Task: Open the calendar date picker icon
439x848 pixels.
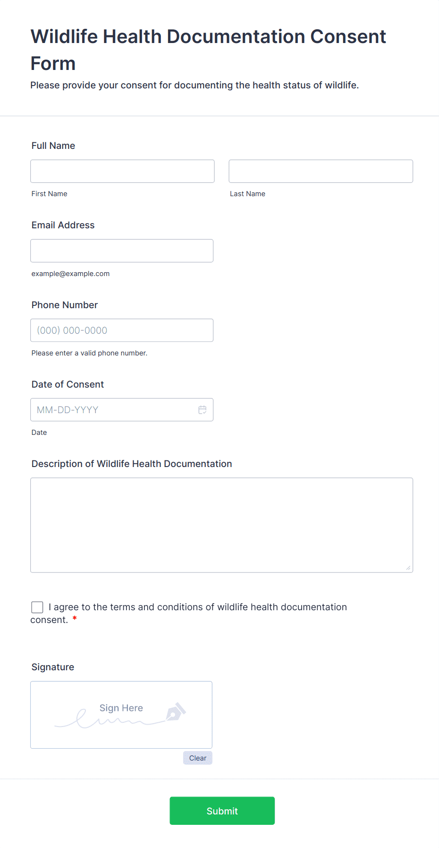Action: point(202,410)
